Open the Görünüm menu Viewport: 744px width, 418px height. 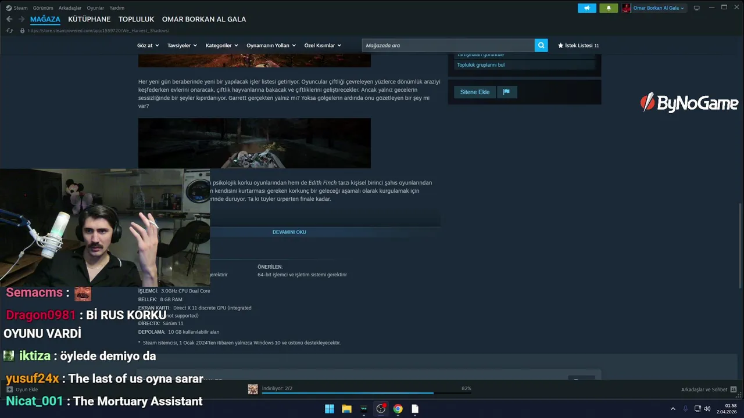43,8
